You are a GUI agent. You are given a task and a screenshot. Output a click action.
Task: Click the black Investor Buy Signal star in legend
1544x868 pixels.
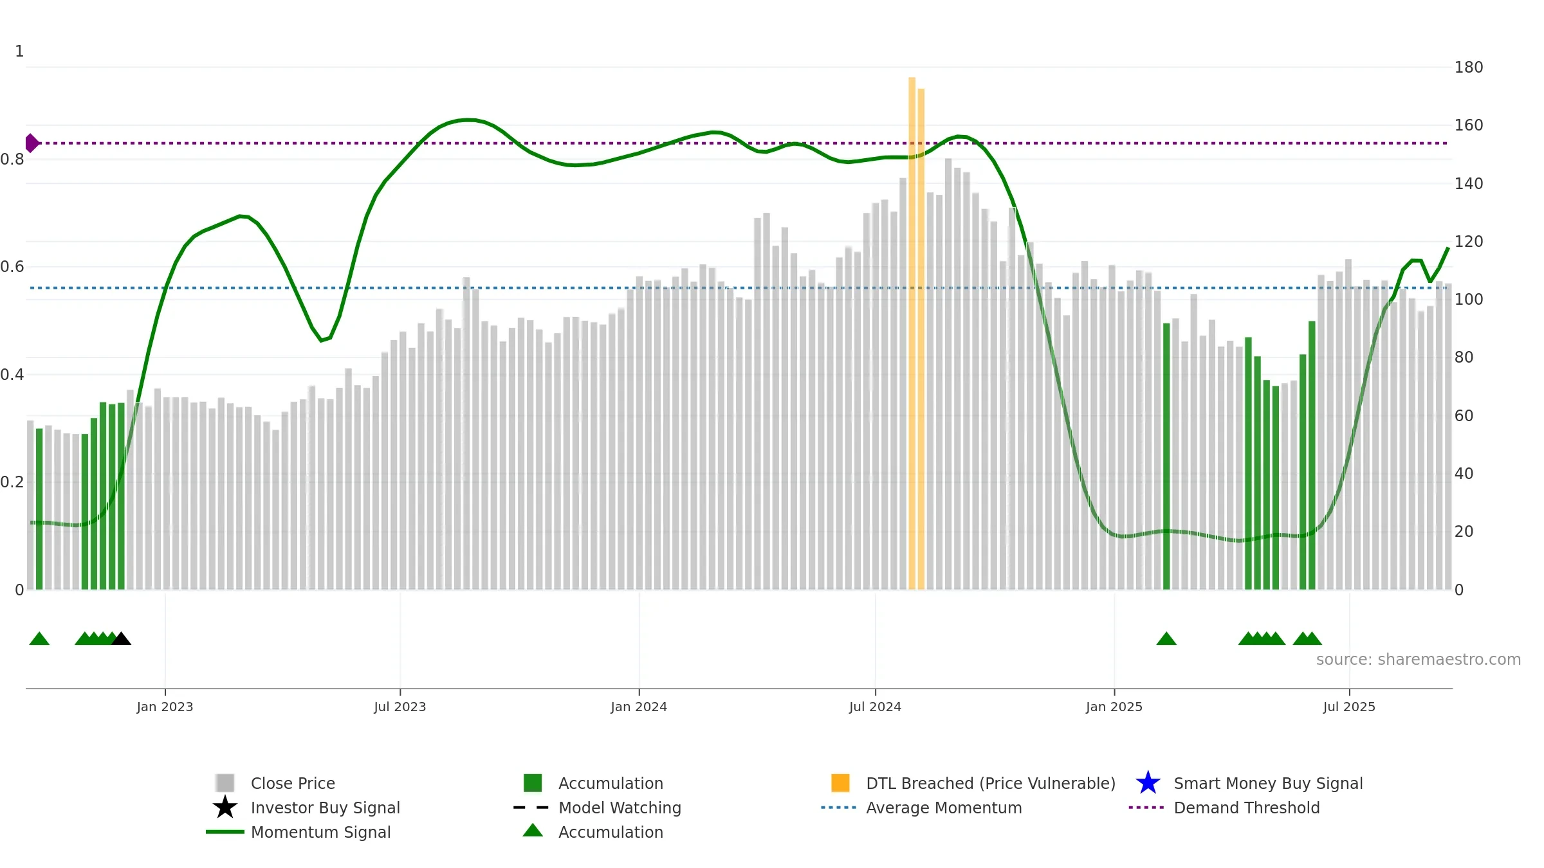225,808
